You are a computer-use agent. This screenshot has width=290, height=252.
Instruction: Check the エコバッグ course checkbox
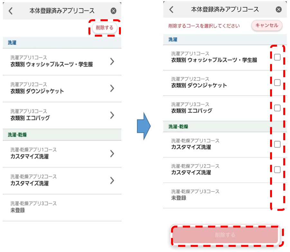277,108
